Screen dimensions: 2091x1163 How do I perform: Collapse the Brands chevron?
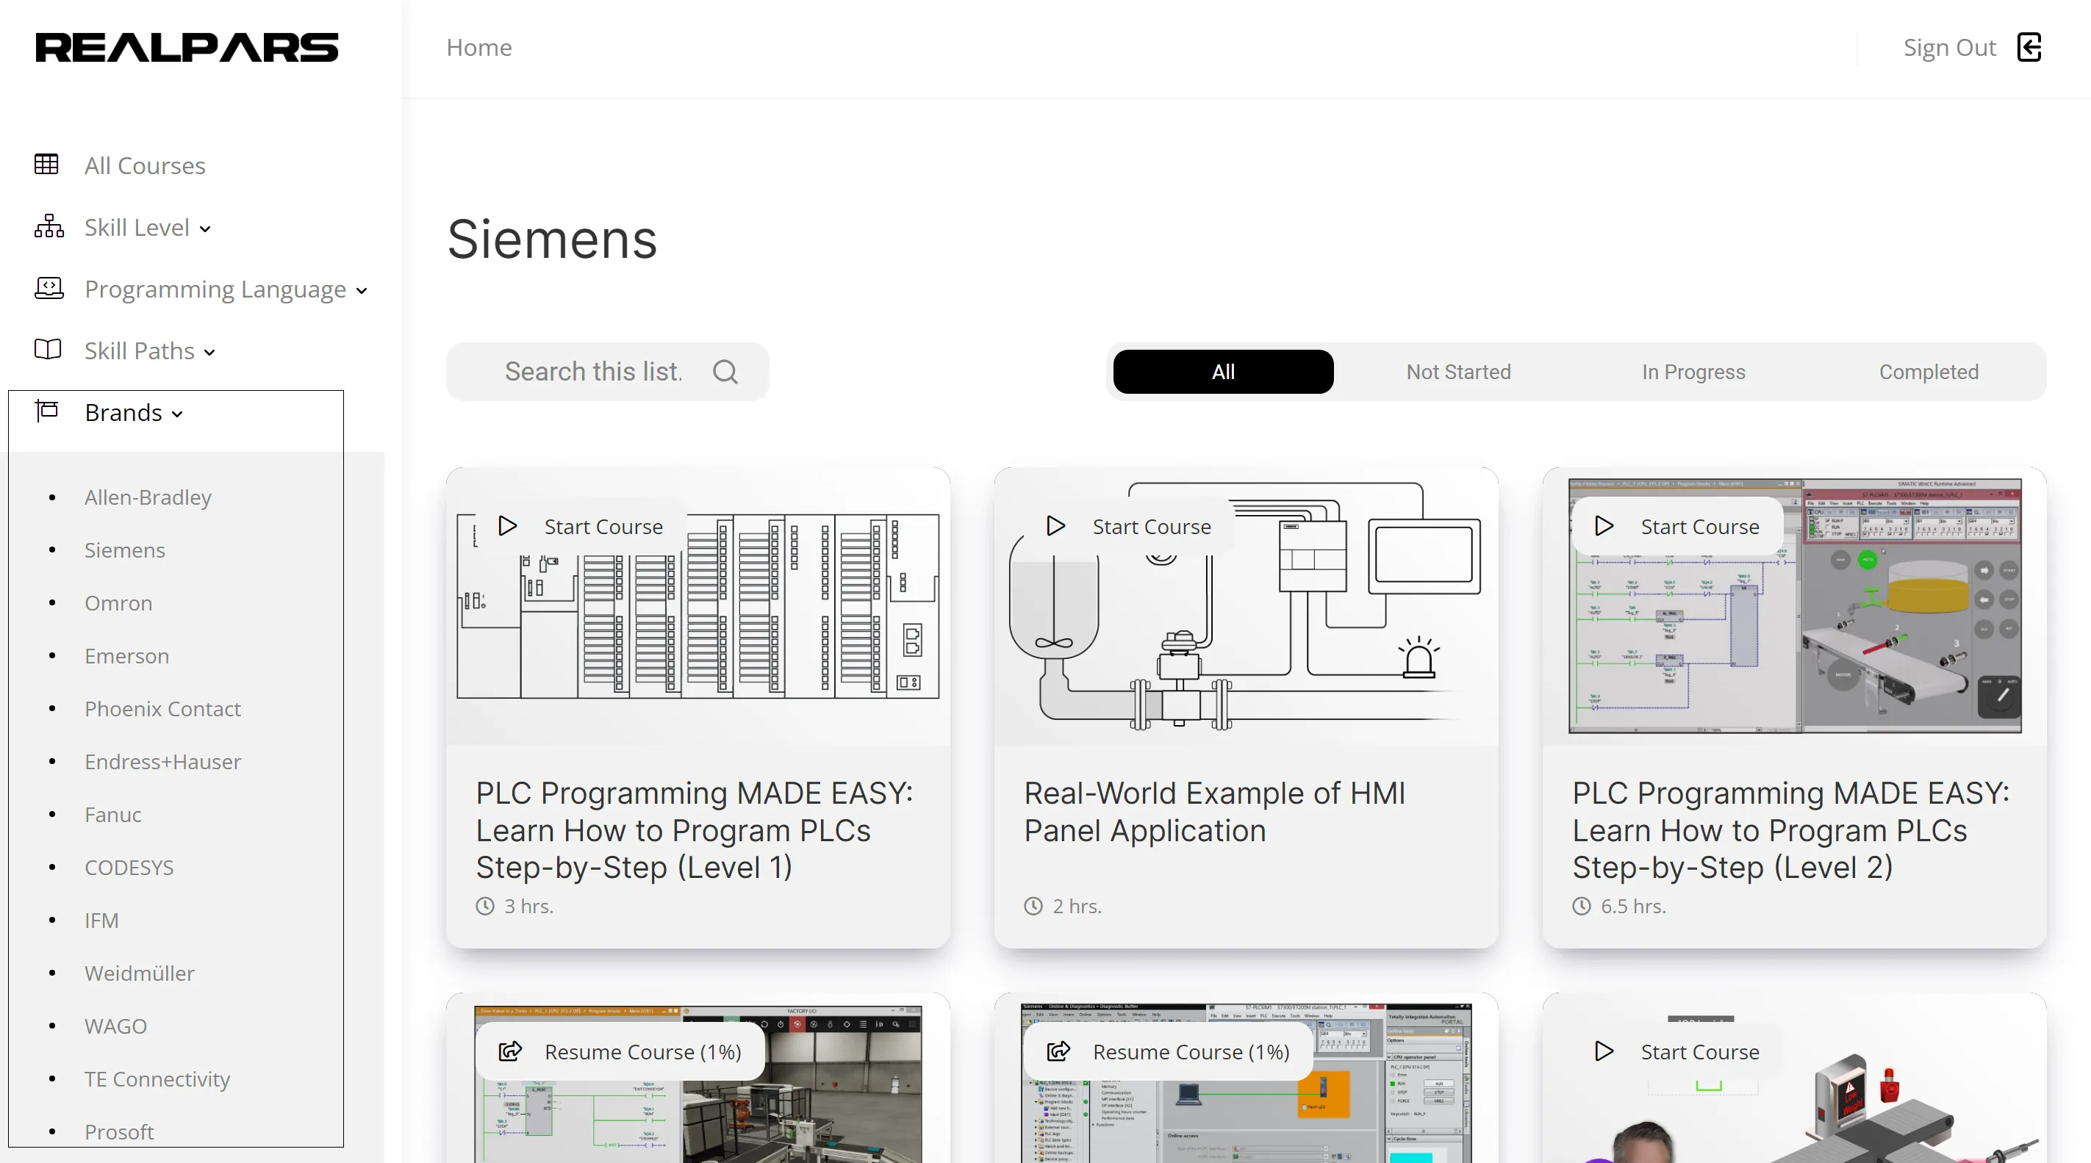(x=178, y=414)
